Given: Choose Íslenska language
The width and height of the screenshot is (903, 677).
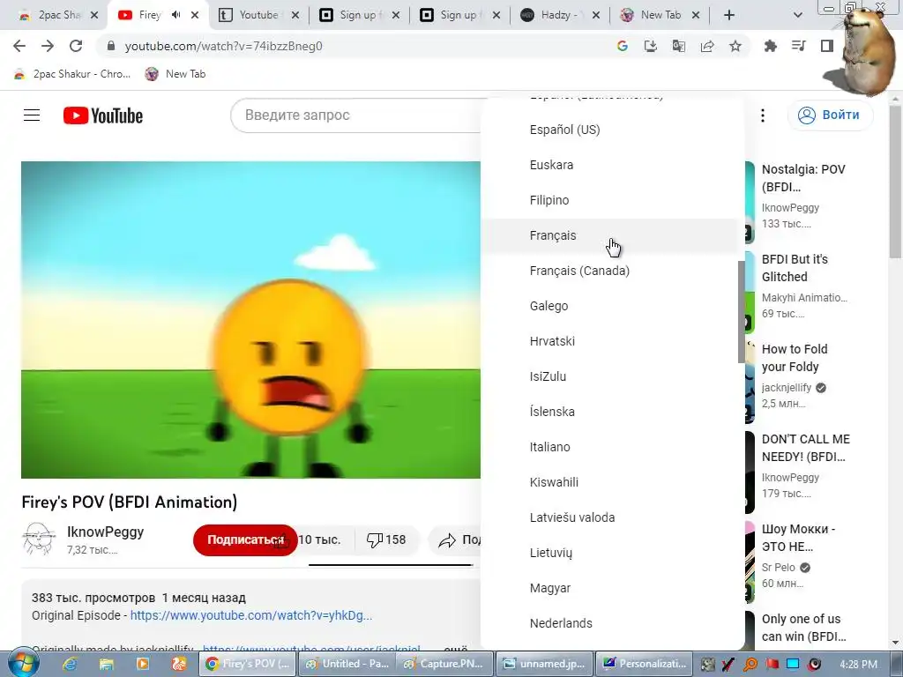Looking at the screenshot, I should (x=612, y=412).
